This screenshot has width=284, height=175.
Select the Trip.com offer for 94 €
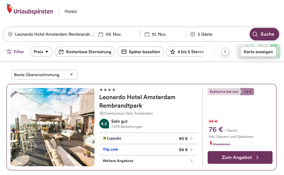(x=148, y=150)
